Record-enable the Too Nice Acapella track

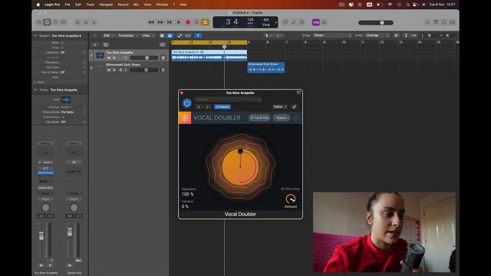[x=120, y=58]
